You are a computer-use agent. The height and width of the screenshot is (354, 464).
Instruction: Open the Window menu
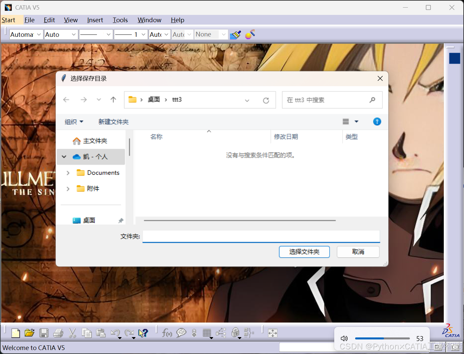[x=150, y=20]
